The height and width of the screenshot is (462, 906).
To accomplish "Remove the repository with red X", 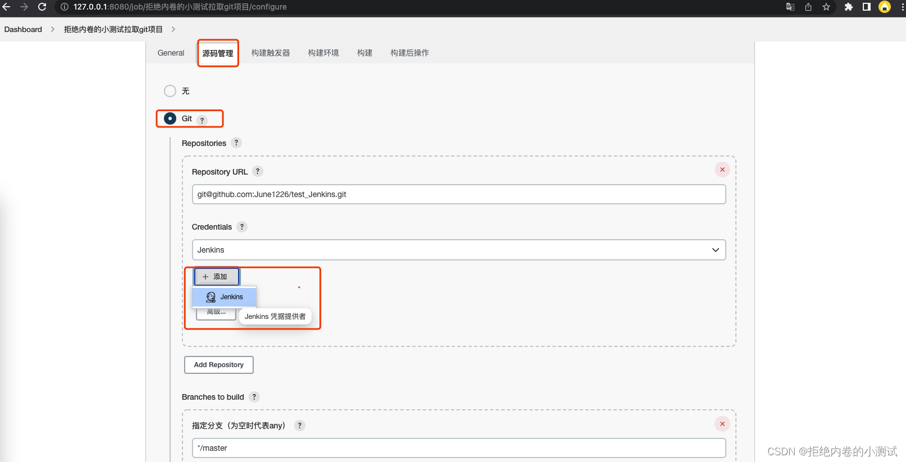I will [x=722, y=170].
